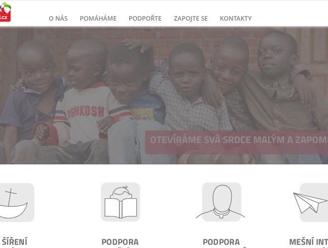Image resolution: width=328 pixels, height=248 pixels.
Task: Go to the PODPOŘTE section
Action: pyautogui.click(x=145, y=18)
